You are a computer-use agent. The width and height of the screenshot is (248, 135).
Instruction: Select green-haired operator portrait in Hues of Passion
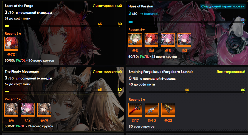135,40
